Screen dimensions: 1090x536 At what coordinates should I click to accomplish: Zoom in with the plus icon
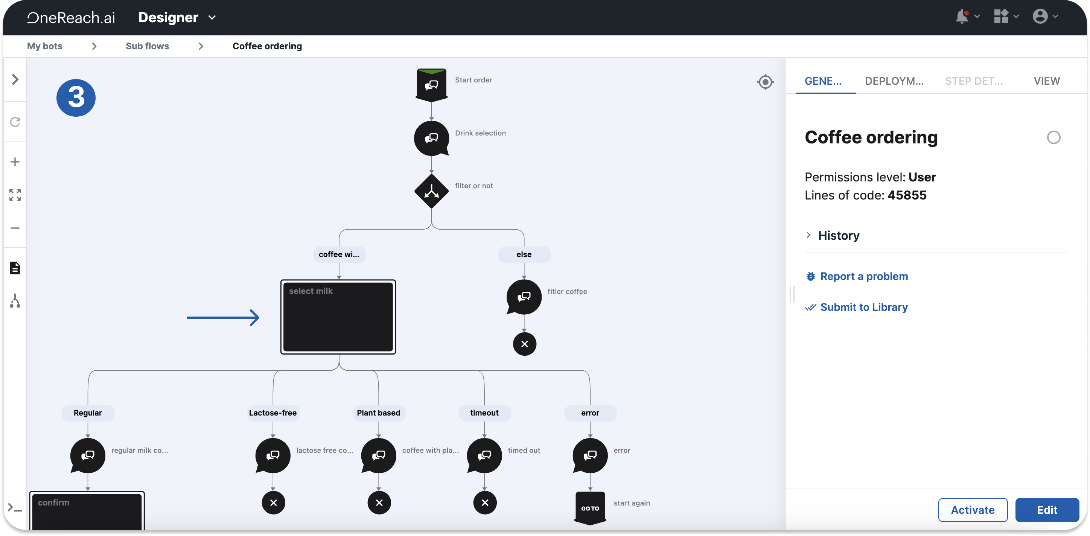(x=15, y=162)
